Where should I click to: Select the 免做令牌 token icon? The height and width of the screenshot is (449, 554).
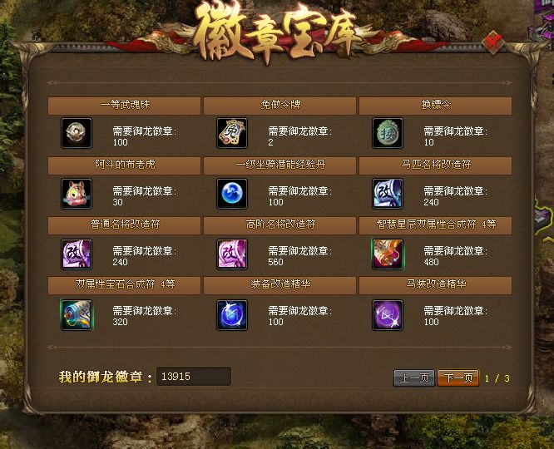click(x=232, y=133)
